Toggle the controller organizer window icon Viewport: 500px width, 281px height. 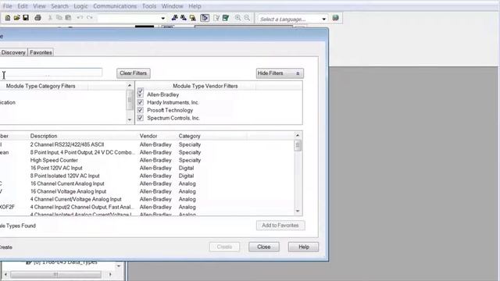[x=205, y=18]
